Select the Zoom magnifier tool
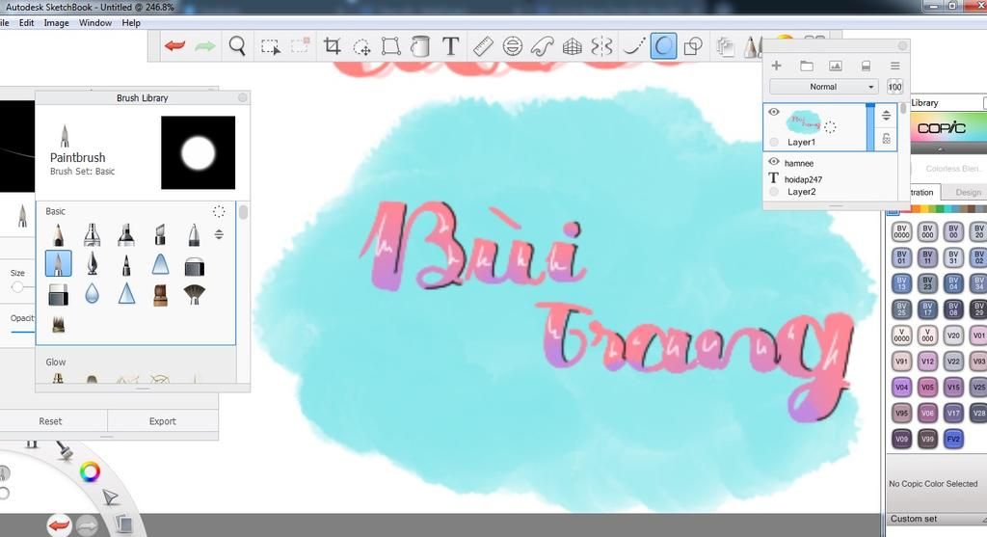Screen dimensions: 987x537 click(237, 46)
